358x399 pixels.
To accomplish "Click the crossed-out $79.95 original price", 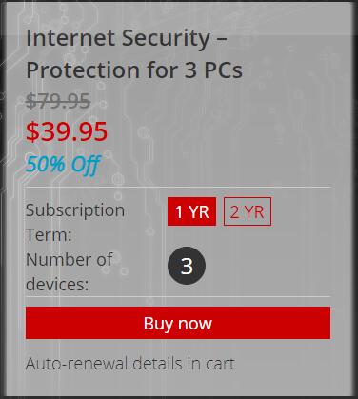I will (58, 101).
